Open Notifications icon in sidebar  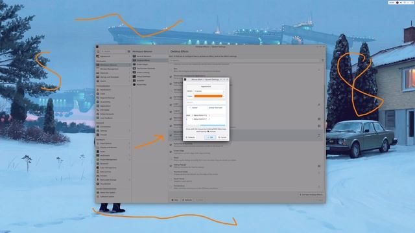pos(98,90)
